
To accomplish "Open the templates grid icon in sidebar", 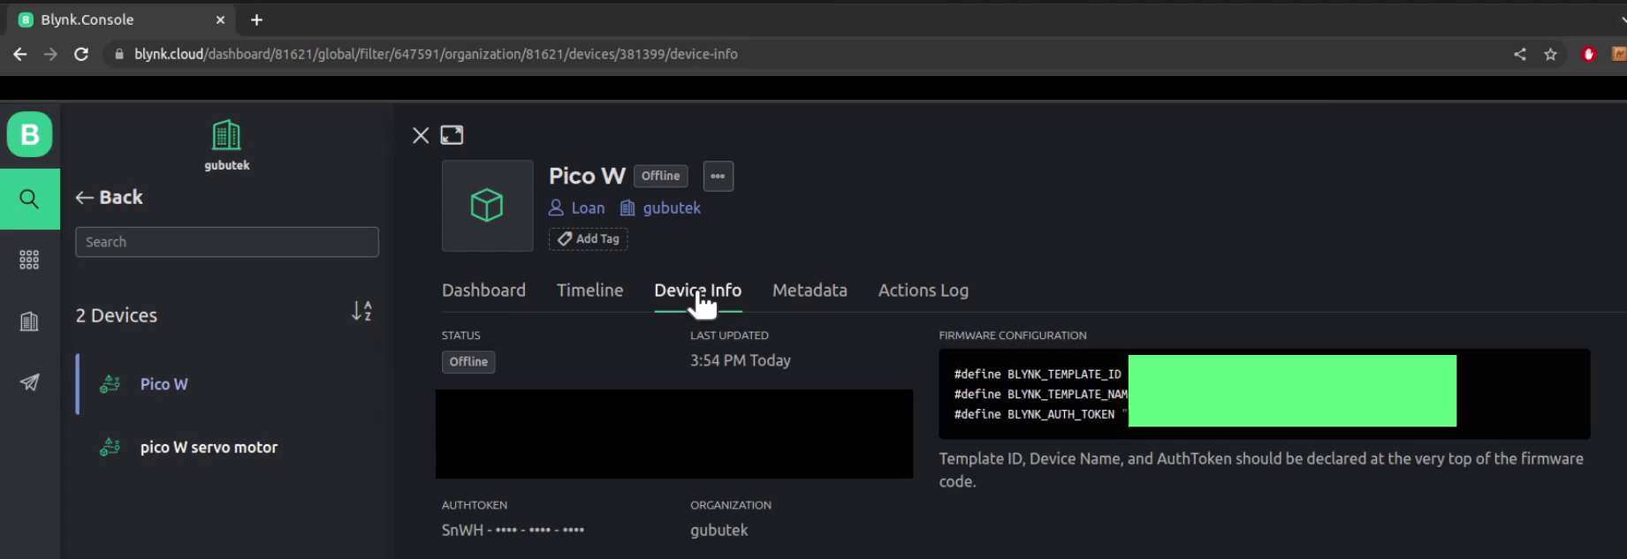I will 29,260.
